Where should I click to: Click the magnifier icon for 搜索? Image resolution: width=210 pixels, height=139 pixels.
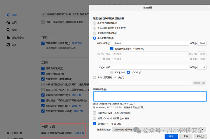click(x=8, y=30)
